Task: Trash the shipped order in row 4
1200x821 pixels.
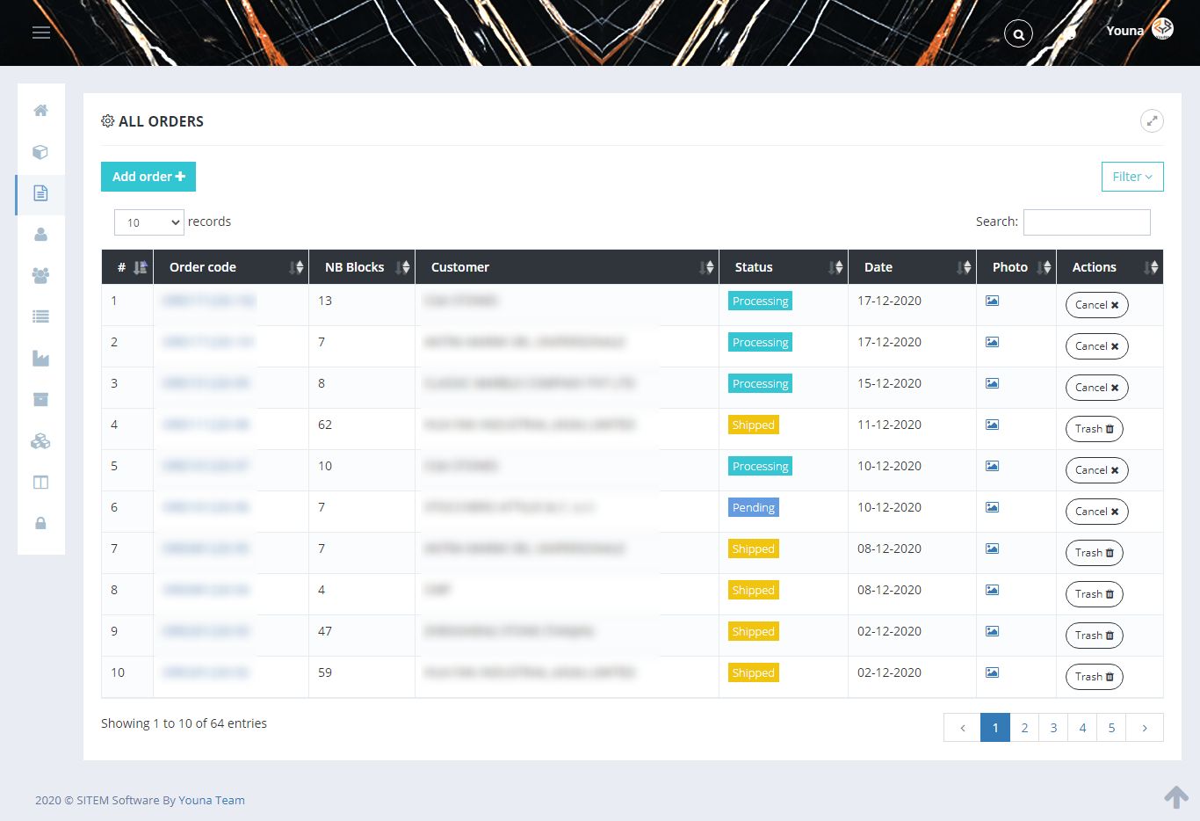Action: [1094, 429]
